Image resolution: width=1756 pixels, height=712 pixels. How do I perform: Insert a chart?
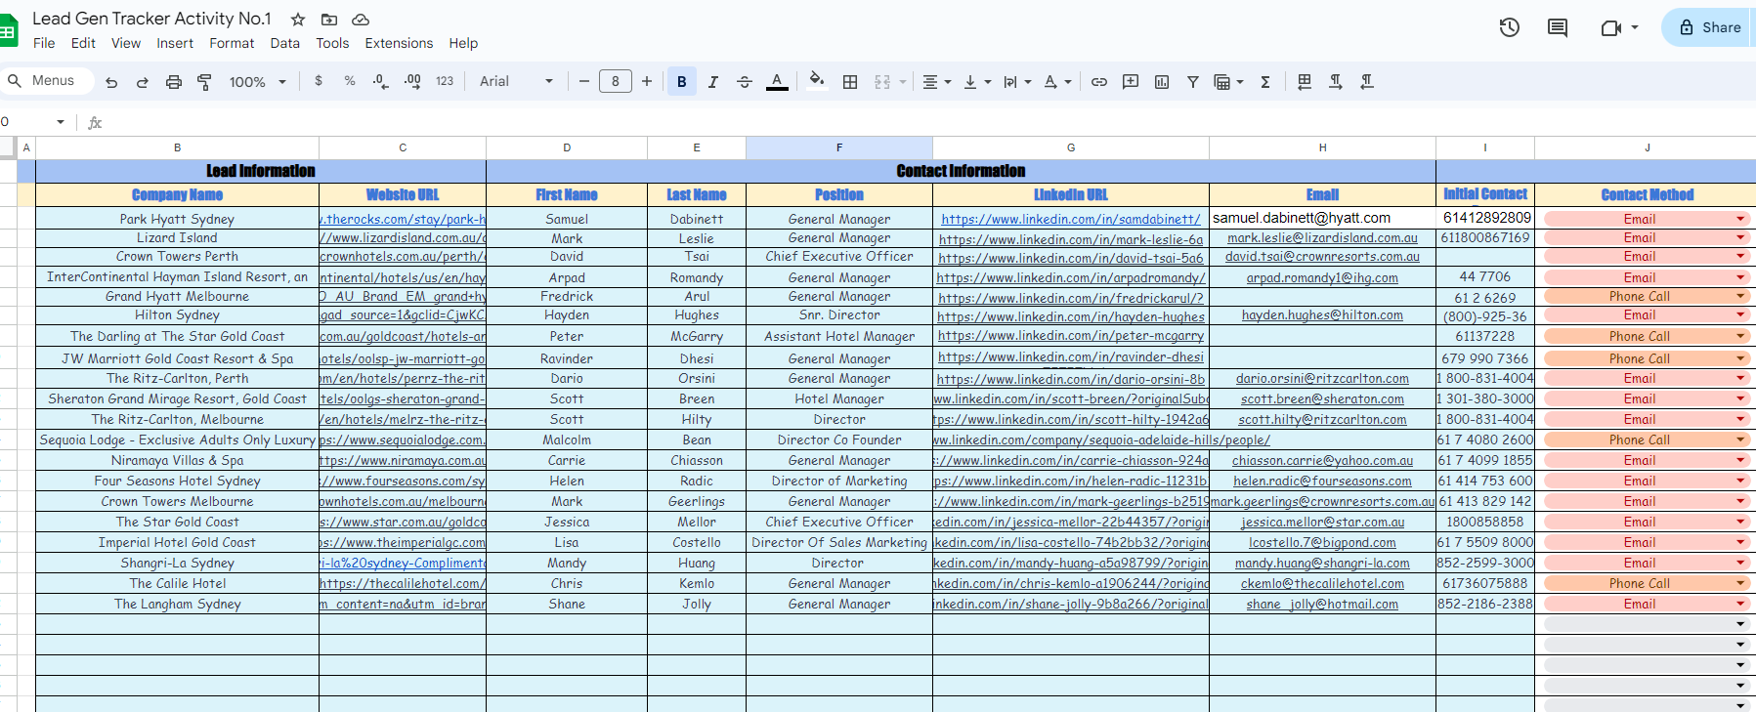pos(1162,82)
